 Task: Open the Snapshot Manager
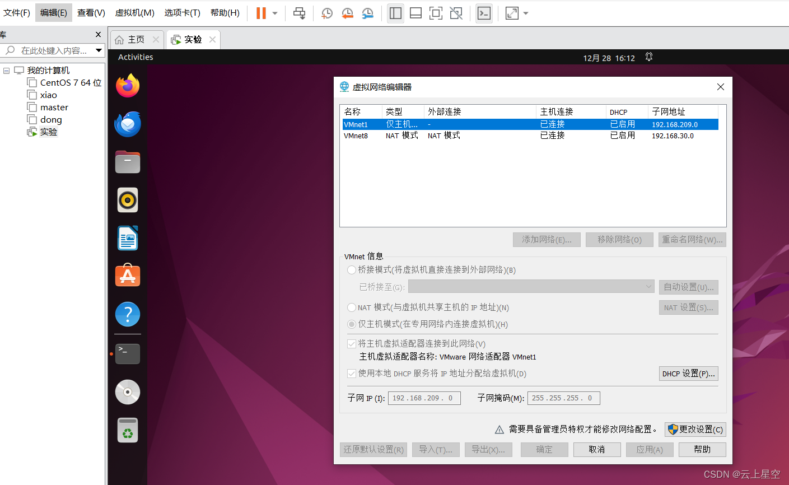click(x=368, y=13)
